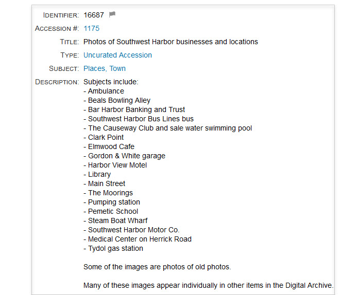Viewport: 340px width, 295px height.
Task: Click the Southwest Harbor Bus Lines bus line
Action: coord(139,119)
